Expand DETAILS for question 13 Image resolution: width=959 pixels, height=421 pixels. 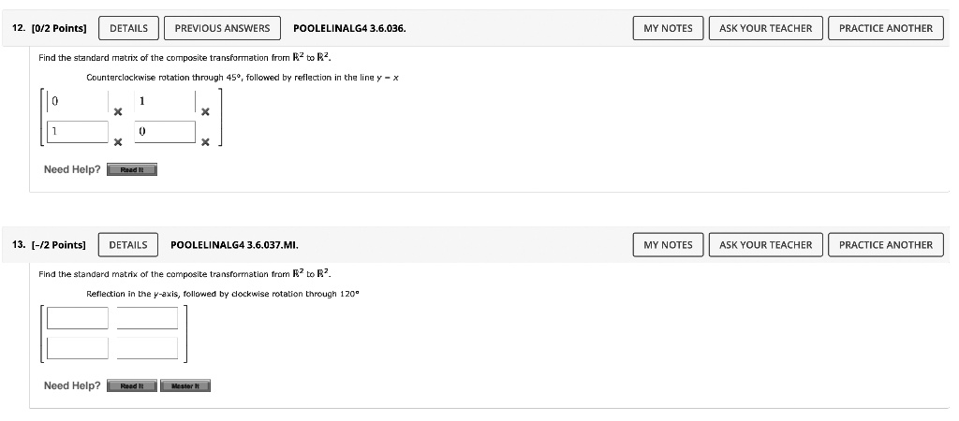point(128,245)
